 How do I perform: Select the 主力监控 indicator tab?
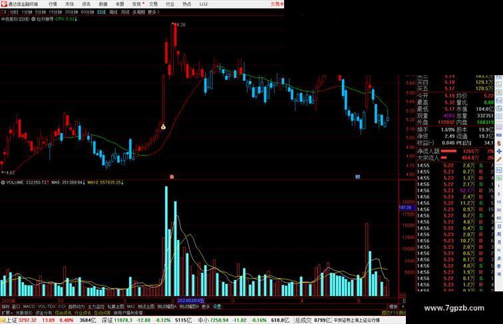pyautogui.click(x=96, y=307)
